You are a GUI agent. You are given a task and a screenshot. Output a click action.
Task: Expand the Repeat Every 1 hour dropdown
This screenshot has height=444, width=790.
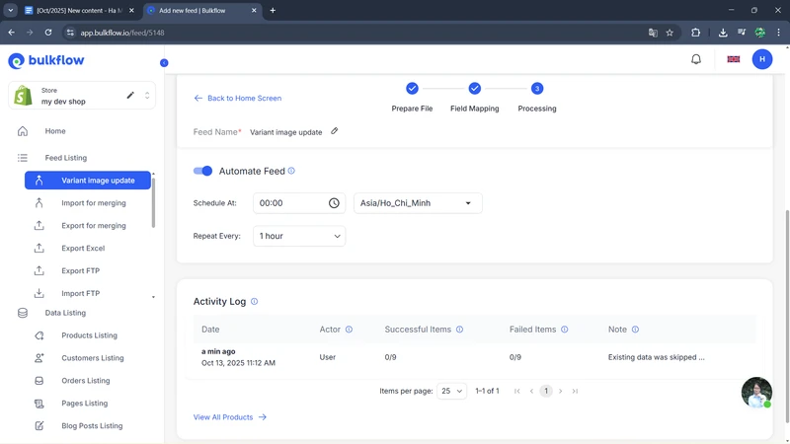click(299, 237)
